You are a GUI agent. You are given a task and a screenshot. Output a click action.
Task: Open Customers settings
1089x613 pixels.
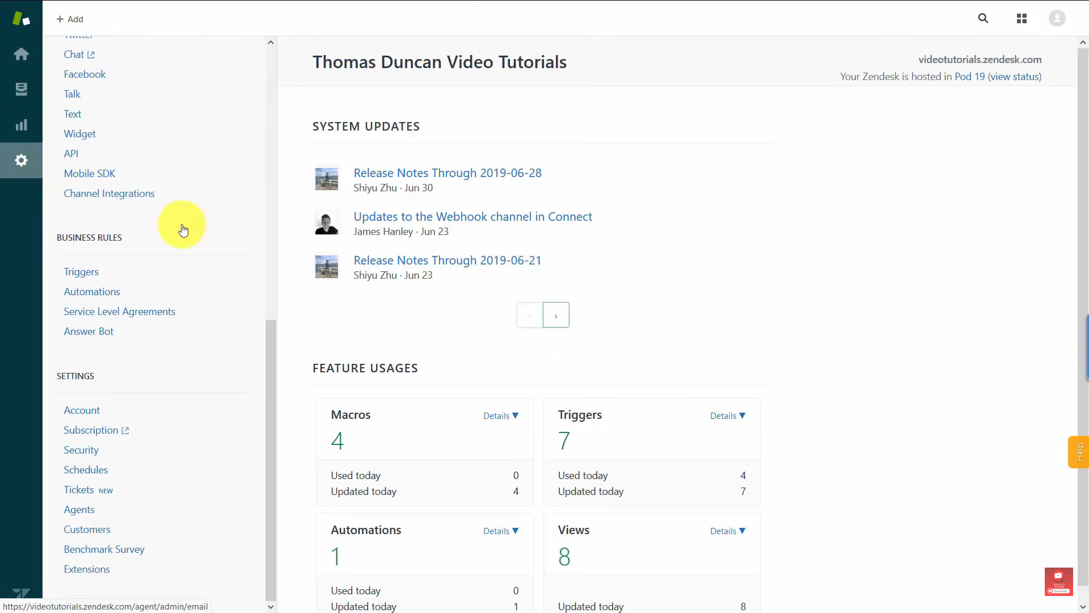pyautogui.click(x=87, y=530)
